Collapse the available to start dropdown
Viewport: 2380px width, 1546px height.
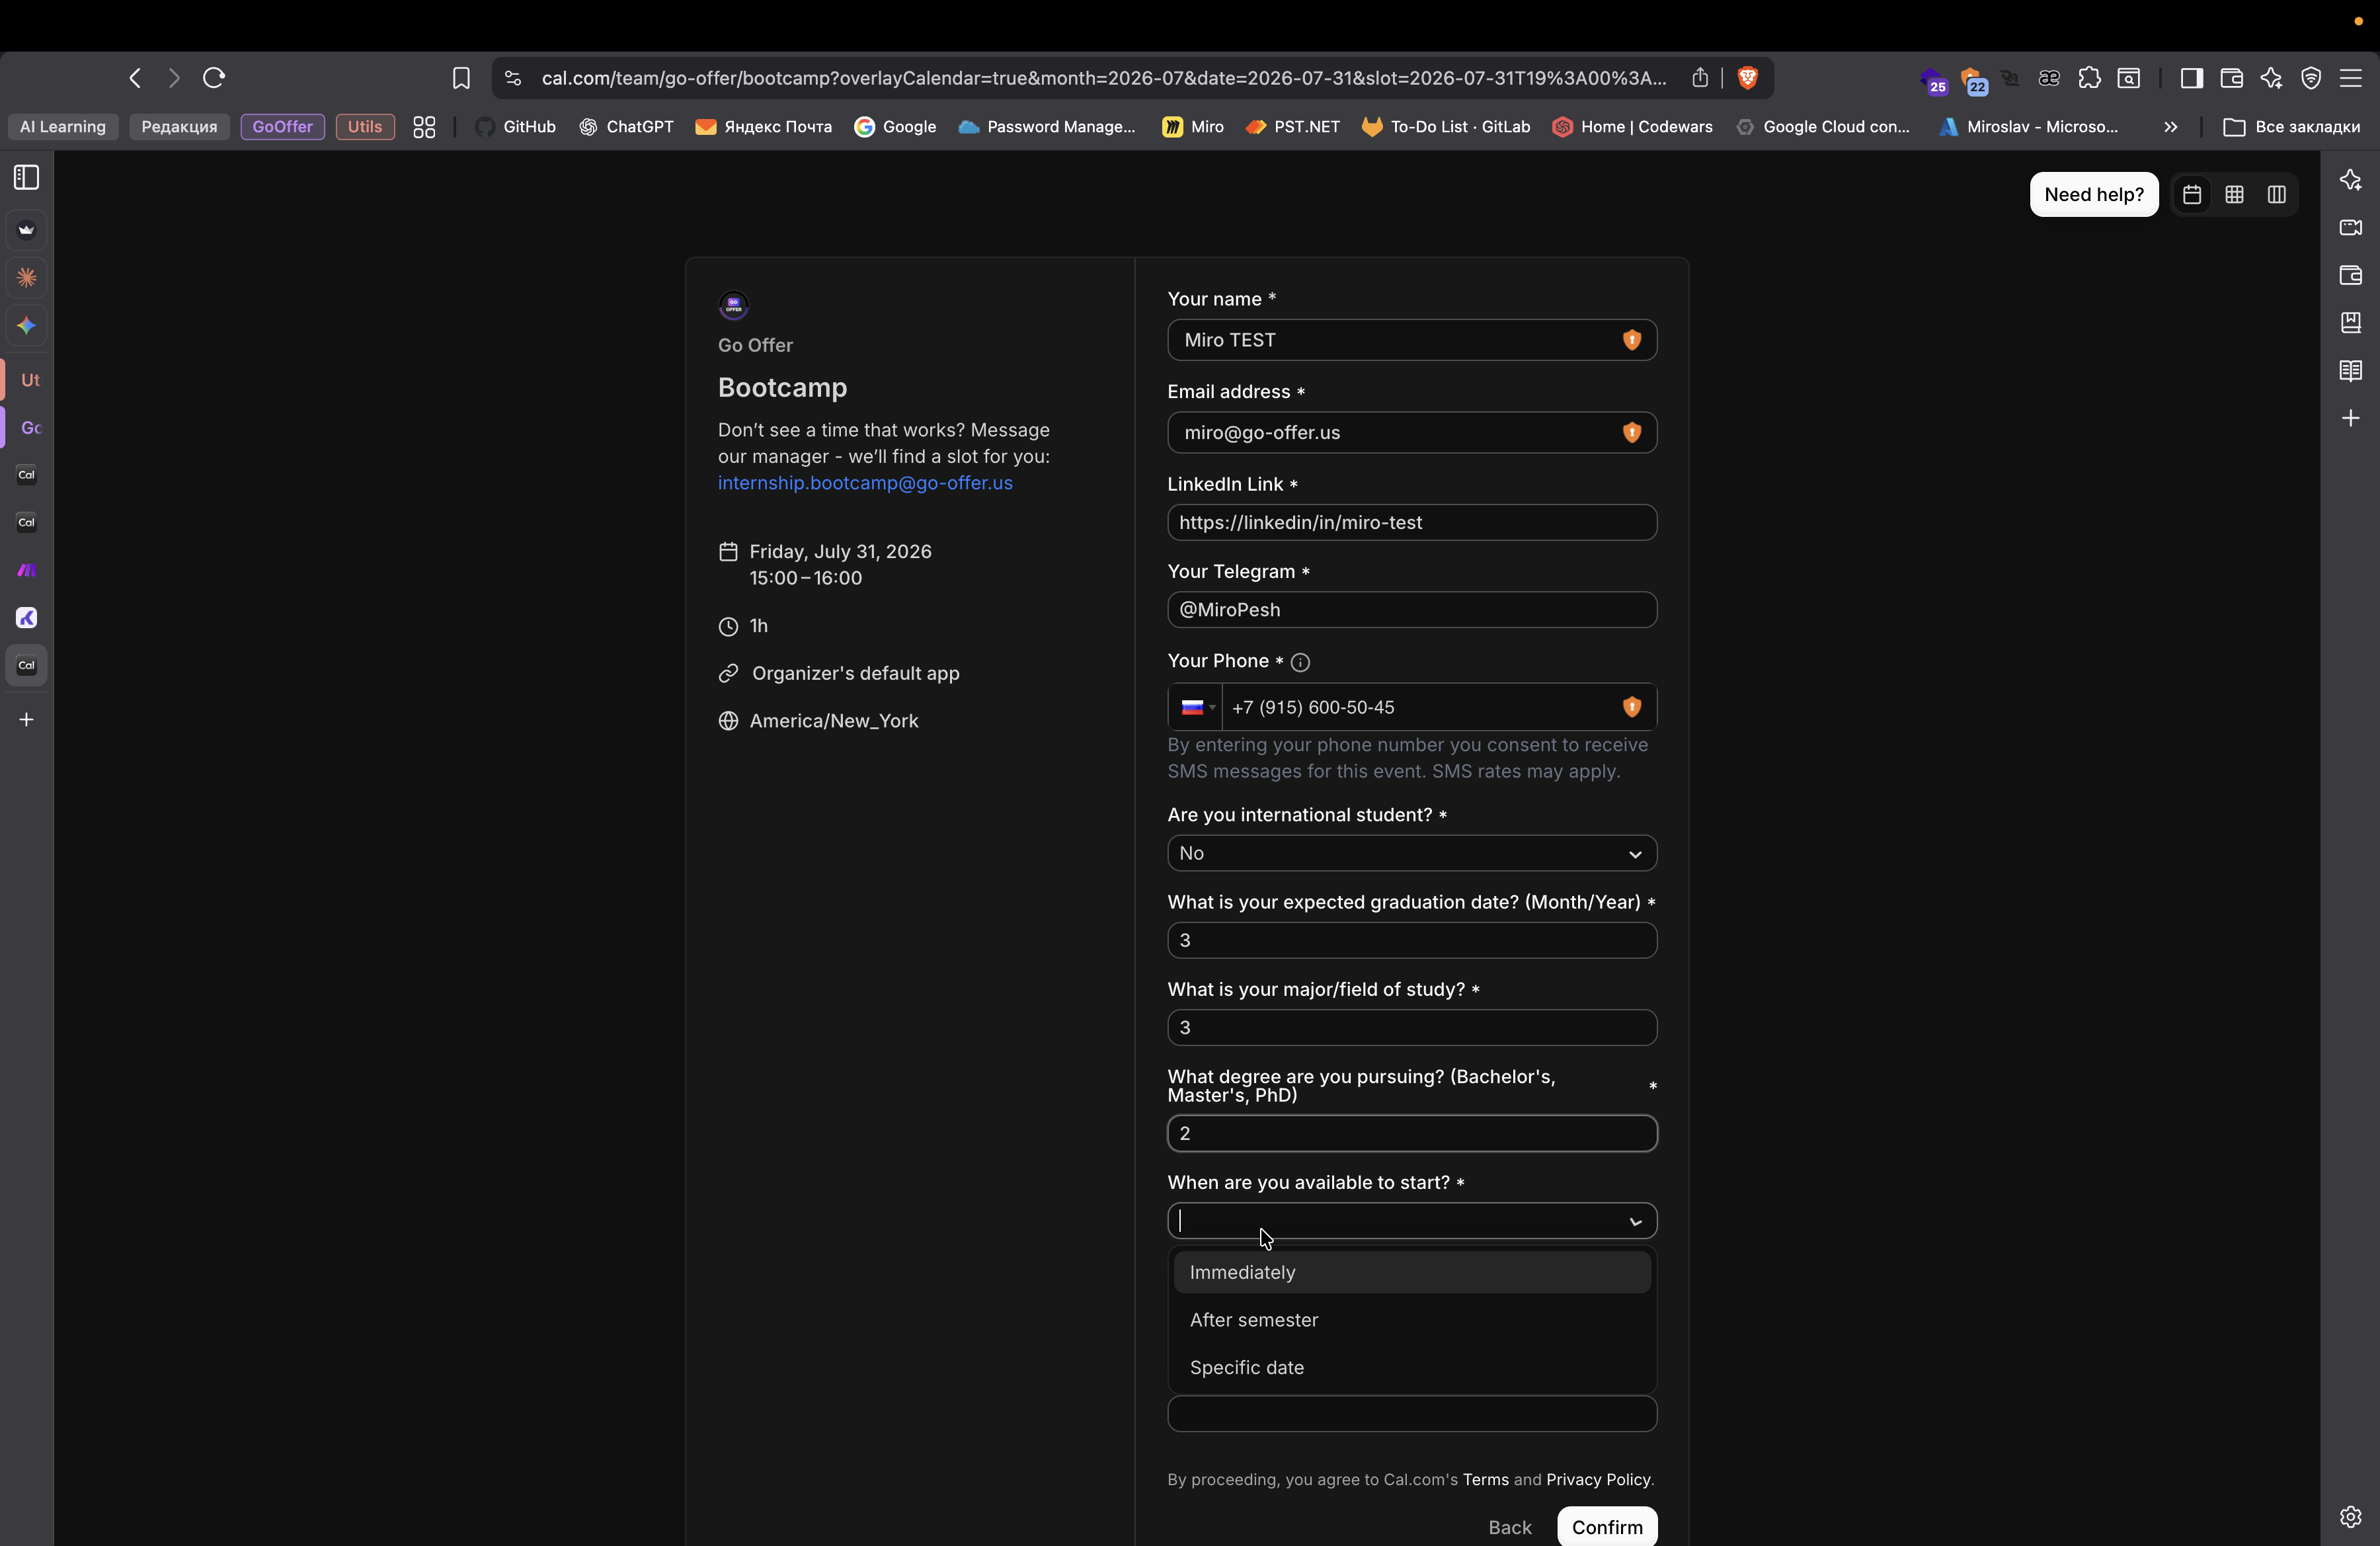(x=1635, y=1222)
